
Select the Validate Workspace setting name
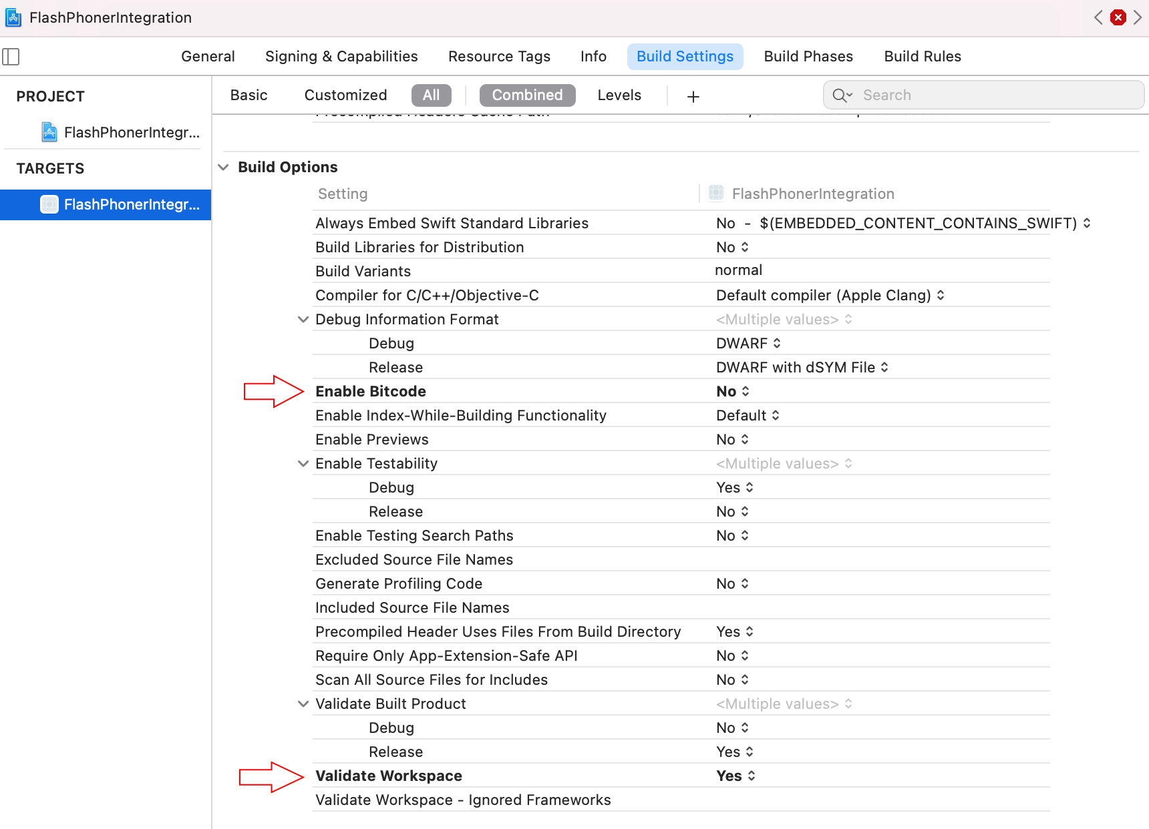tap(389, 776)
